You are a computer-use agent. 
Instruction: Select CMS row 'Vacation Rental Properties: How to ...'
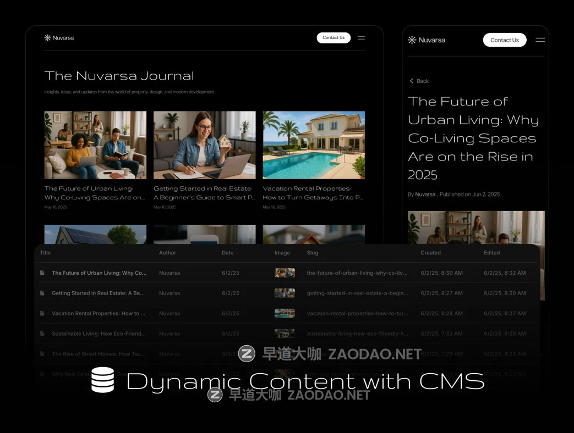(287, 313)
